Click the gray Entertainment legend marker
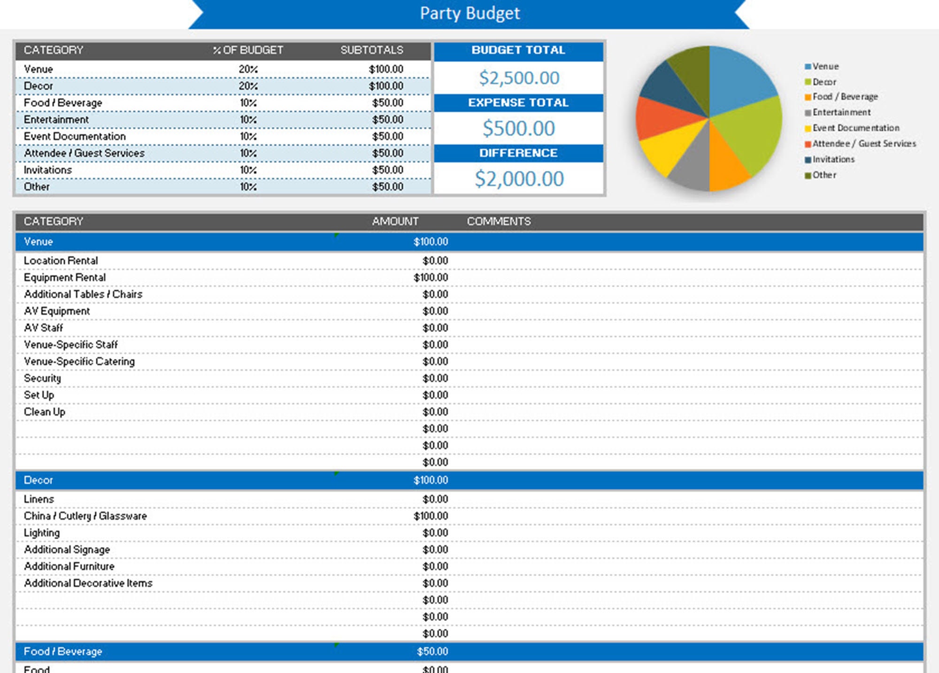The image size is (939, 673). pyautogui.click(x=808, y=112)
